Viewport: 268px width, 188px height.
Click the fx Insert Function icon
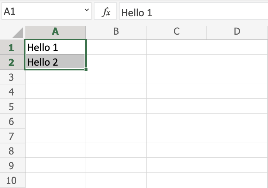[x=106, y=13]
